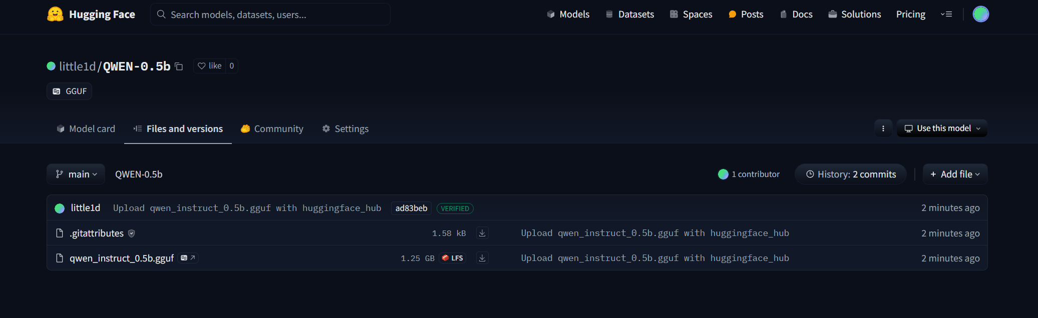View History: 2 commits
The height and width of the screenshot is (318, 1038).
coord(851,174)
